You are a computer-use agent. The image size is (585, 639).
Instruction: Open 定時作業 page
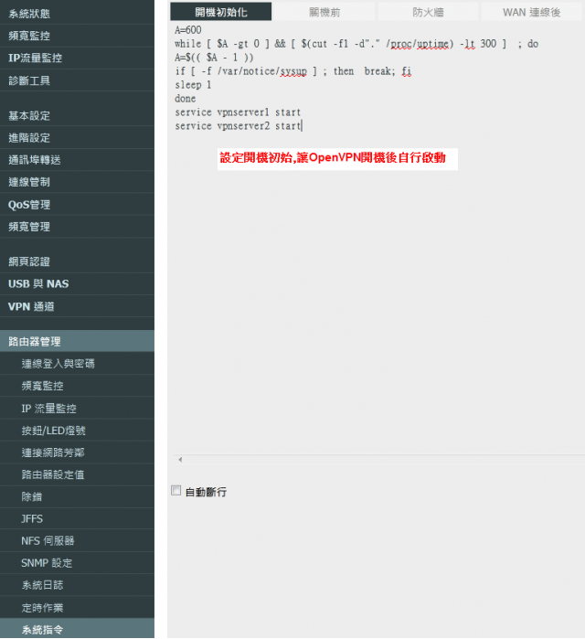pos(77,608)
